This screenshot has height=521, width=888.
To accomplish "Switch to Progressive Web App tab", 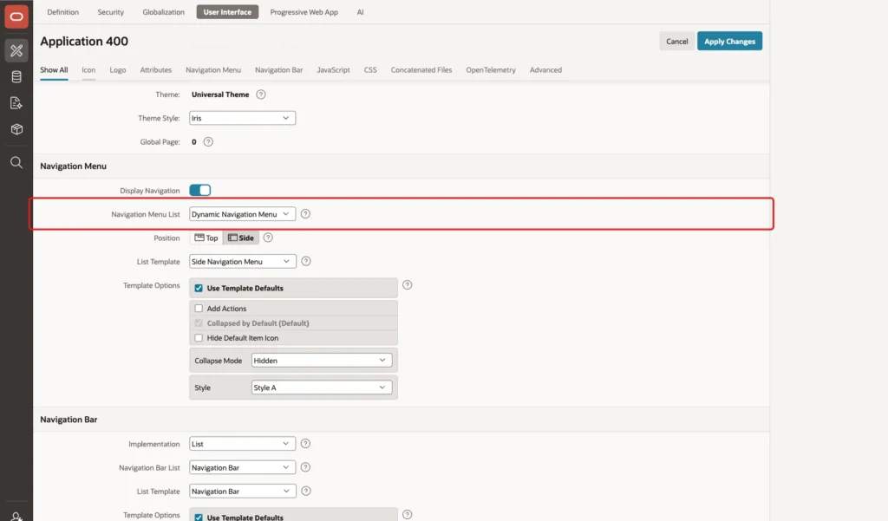I will (x=304, y=12).
